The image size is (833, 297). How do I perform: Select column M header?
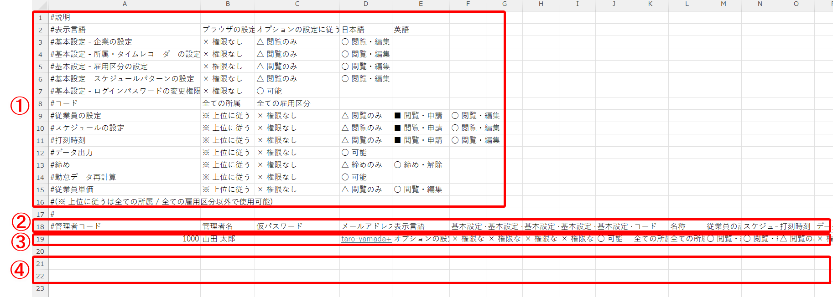723,4
